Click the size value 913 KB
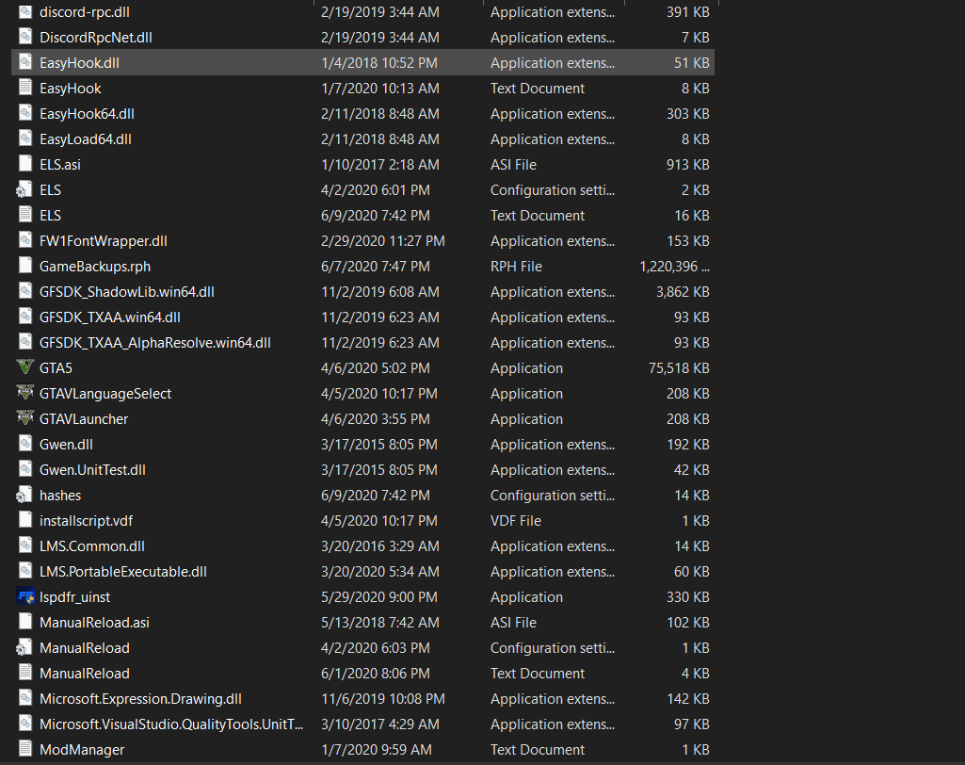965x765 pixels. coord(688,165)
